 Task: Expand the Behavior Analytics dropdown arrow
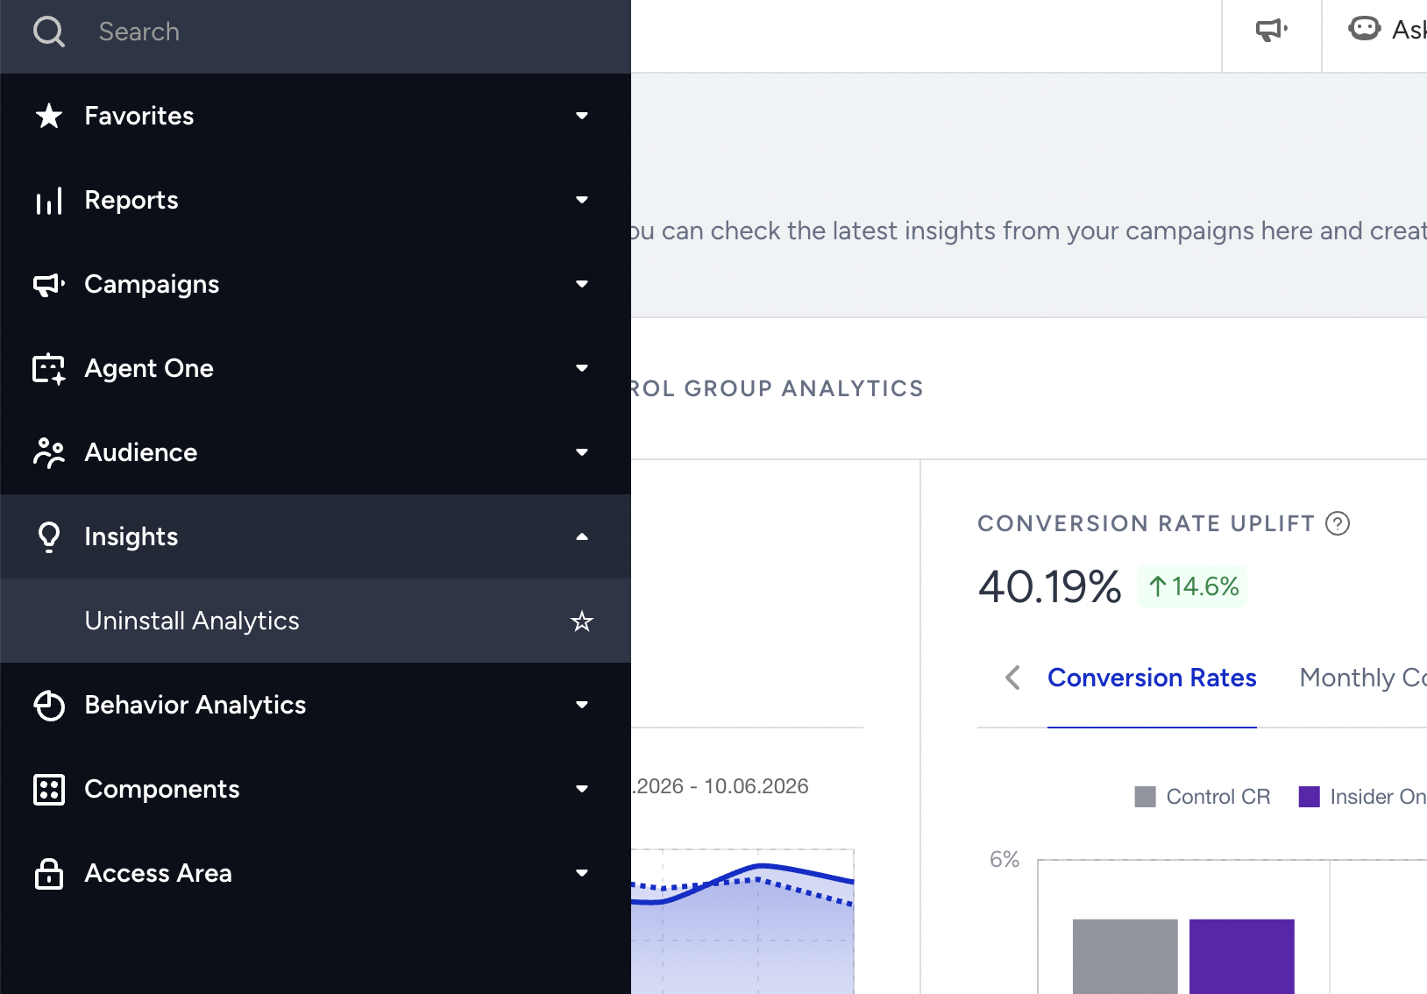[582, 705]
